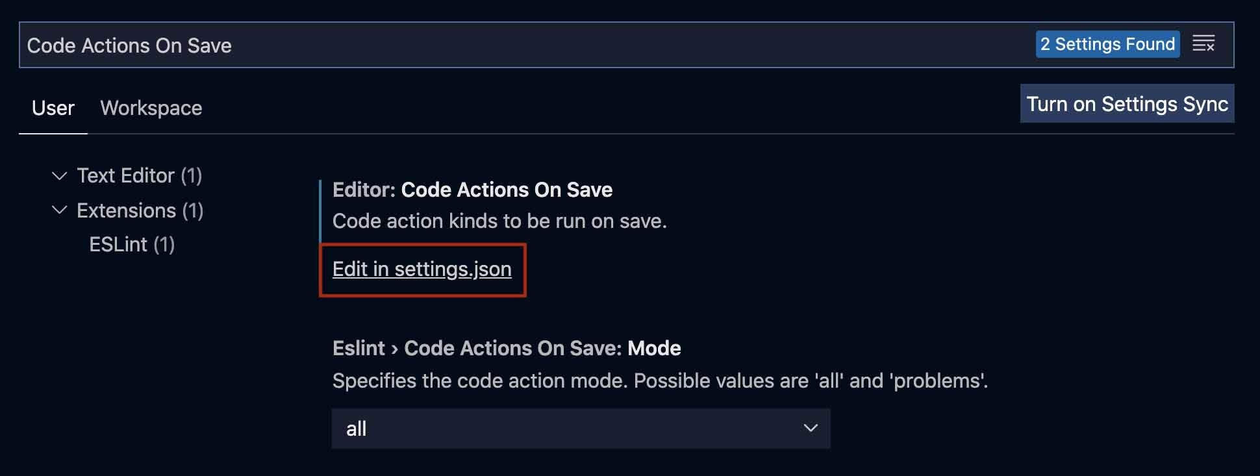Click the 'Eslint' prefix in the setting title

(x=359, y=349)
